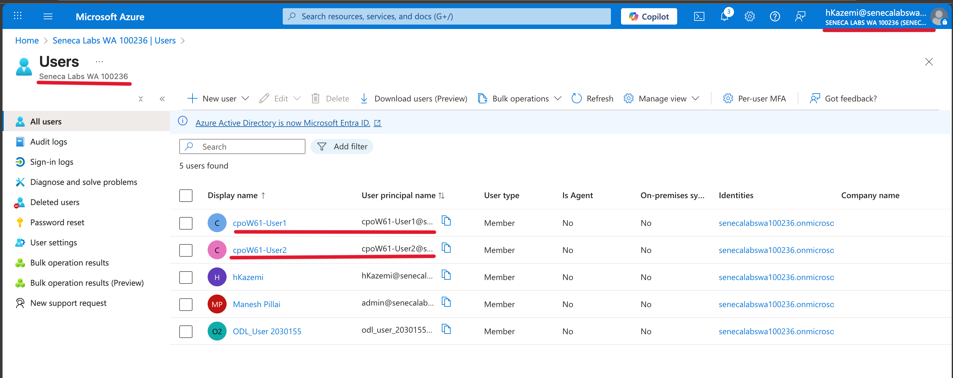Screen dimensions: 953x378
Task: Click the Users more options ellipsis
Action: (x=99, y=62)
